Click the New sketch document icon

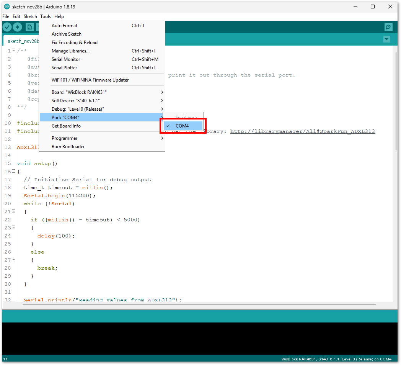[30, 27]
